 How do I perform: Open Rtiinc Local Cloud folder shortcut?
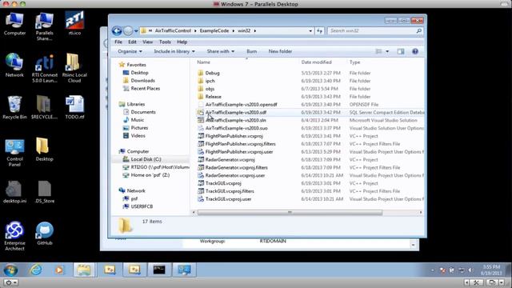(74, 68)
